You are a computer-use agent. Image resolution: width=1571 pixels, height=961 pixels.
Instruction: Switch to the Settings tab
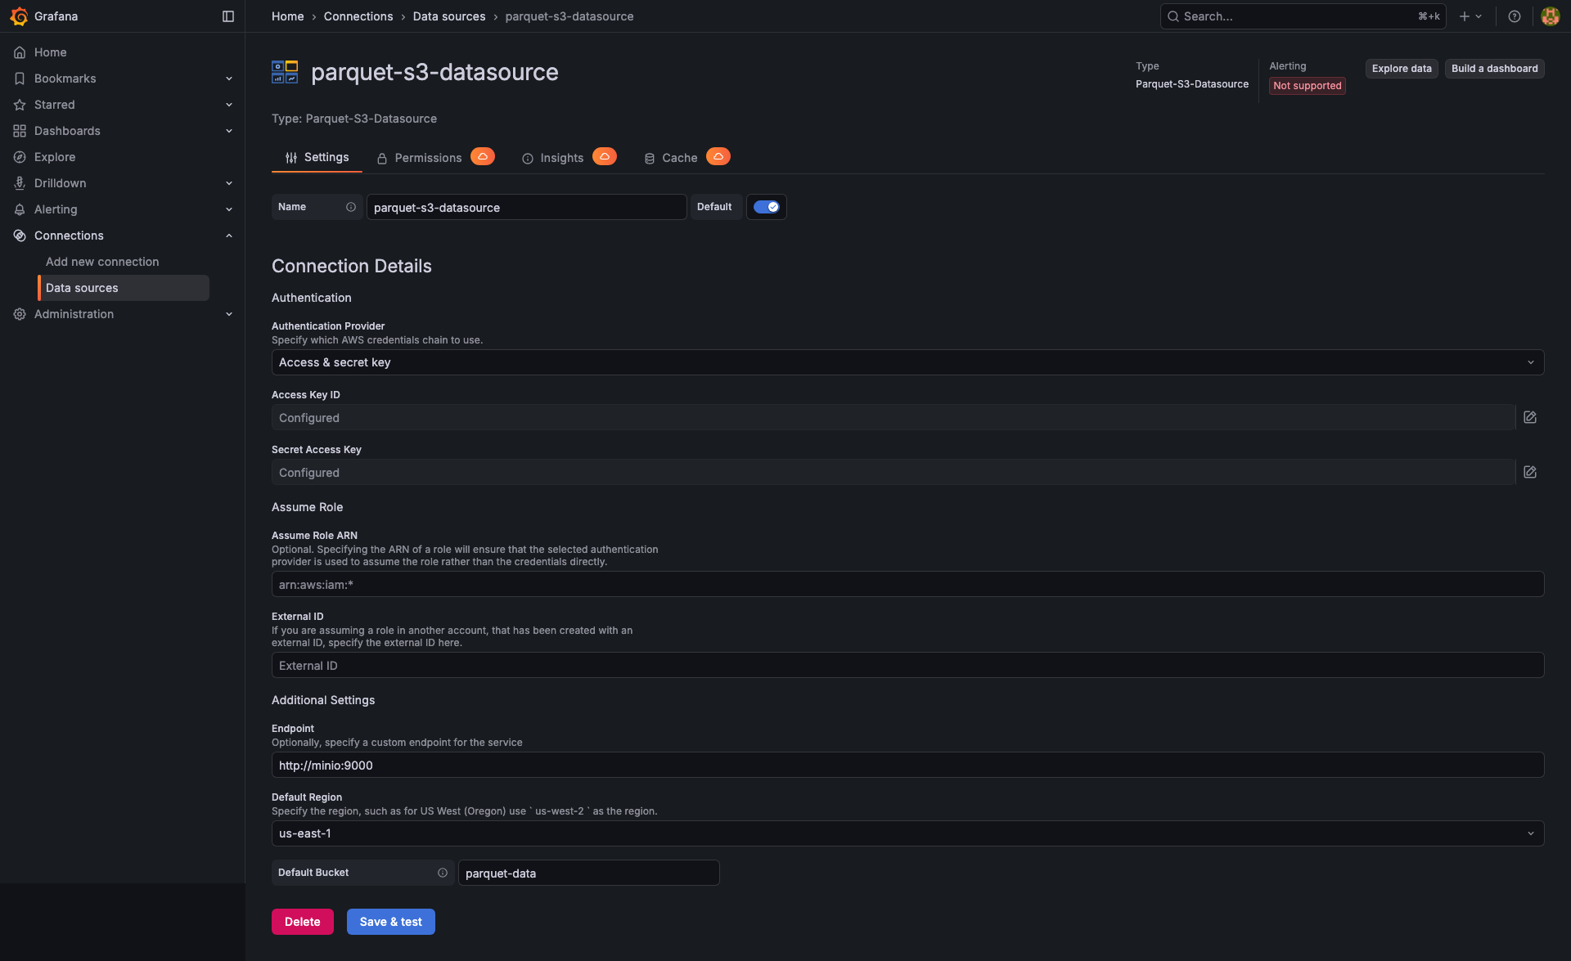317,157
